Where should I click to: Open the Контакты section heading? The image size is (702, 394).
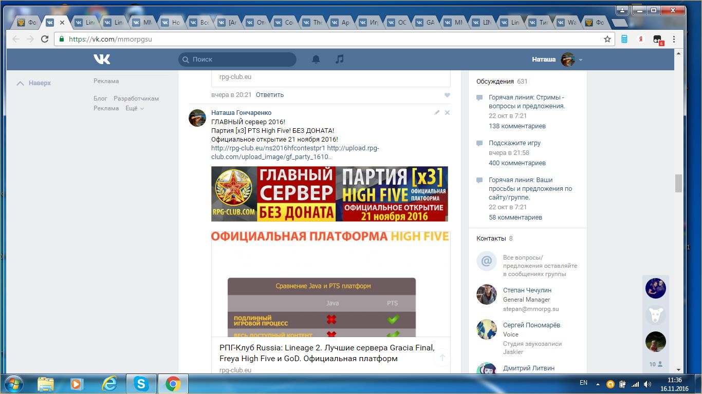(491, 239)
